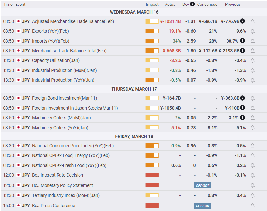This screenshot has width=267, height=211.
Task: Click the info icon next to Dev header
Action: coord(192,4)
